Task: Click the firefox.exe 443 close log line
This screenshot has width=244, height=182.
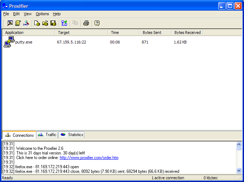Action: click(91, 171)
